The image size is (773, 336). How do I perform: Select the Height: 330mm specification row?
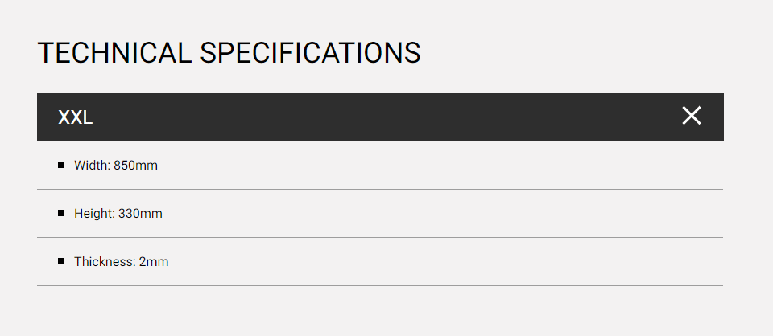click(380, 214)
